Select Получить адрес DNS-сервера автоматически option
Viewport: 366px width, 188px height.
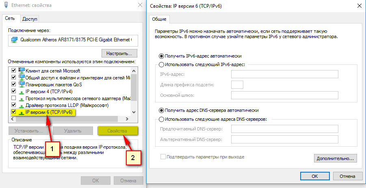click(x=161, y=111)
